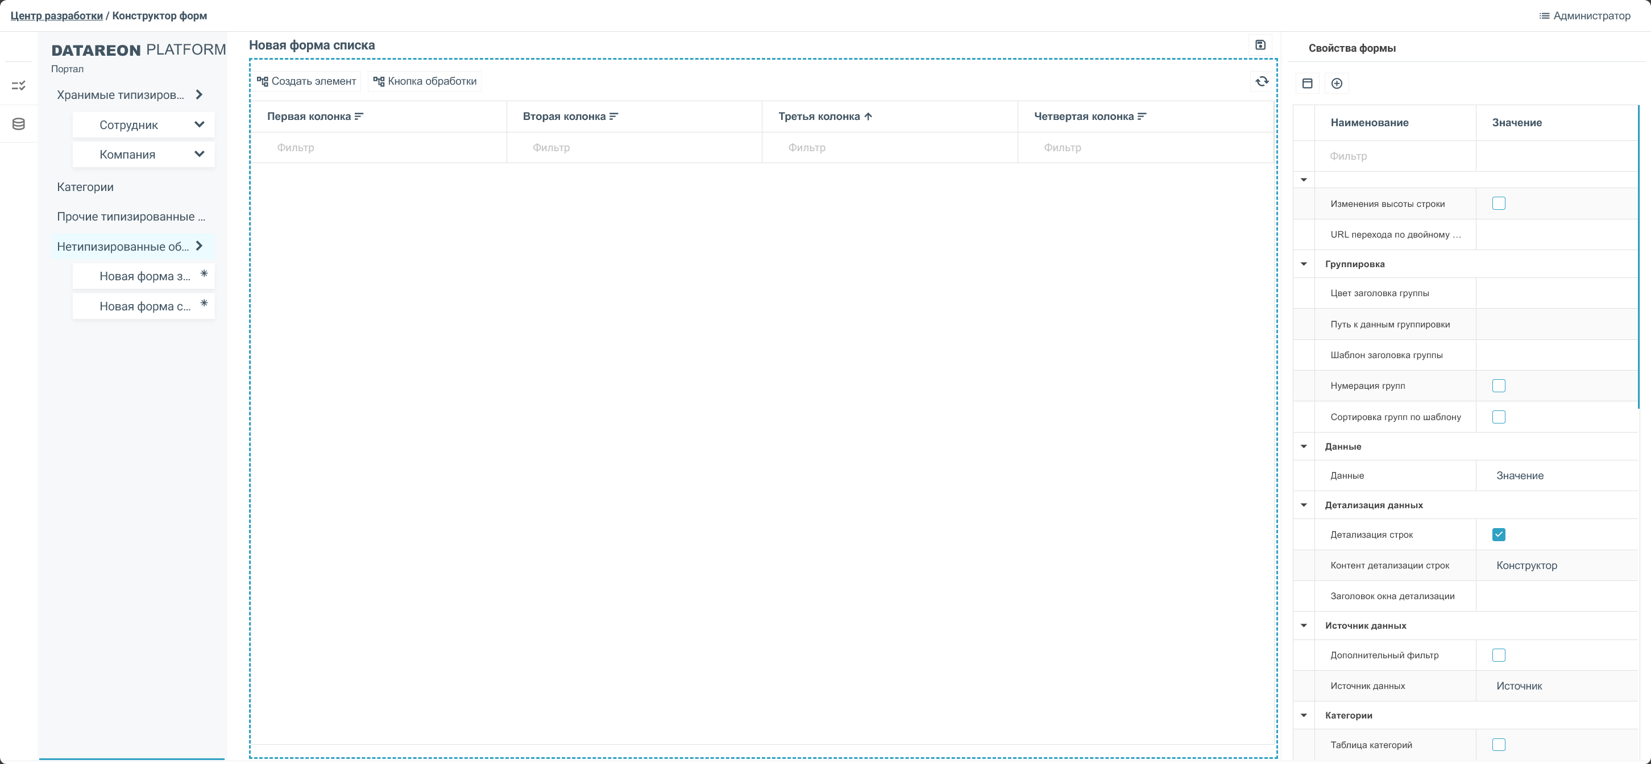Expand the Сотрудник dropdown
Viewport: 1651px width, 764px height.
200,124
